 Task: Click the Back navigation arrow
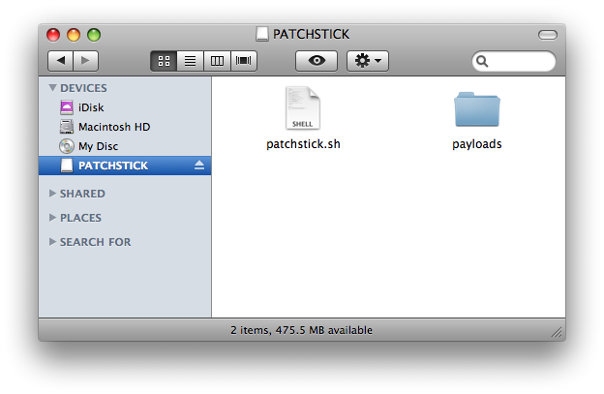click(60, 61)
